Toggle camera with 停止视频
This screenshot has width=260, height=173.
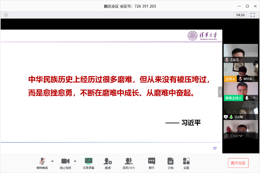point(65,161)
